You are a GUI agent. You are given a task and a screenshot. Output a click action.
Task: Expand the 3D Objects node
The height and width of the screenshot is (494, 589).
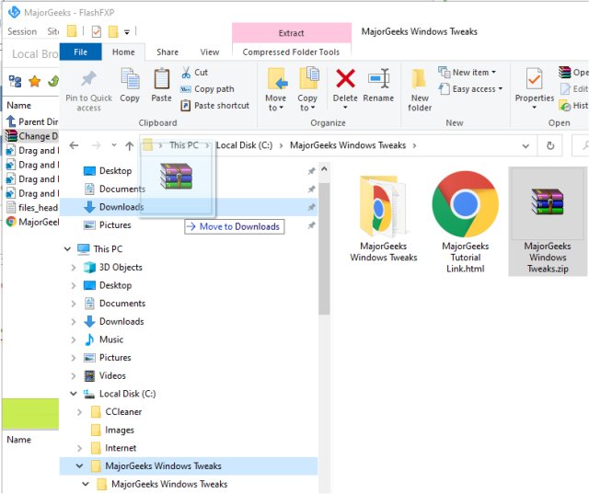(74, 268)
